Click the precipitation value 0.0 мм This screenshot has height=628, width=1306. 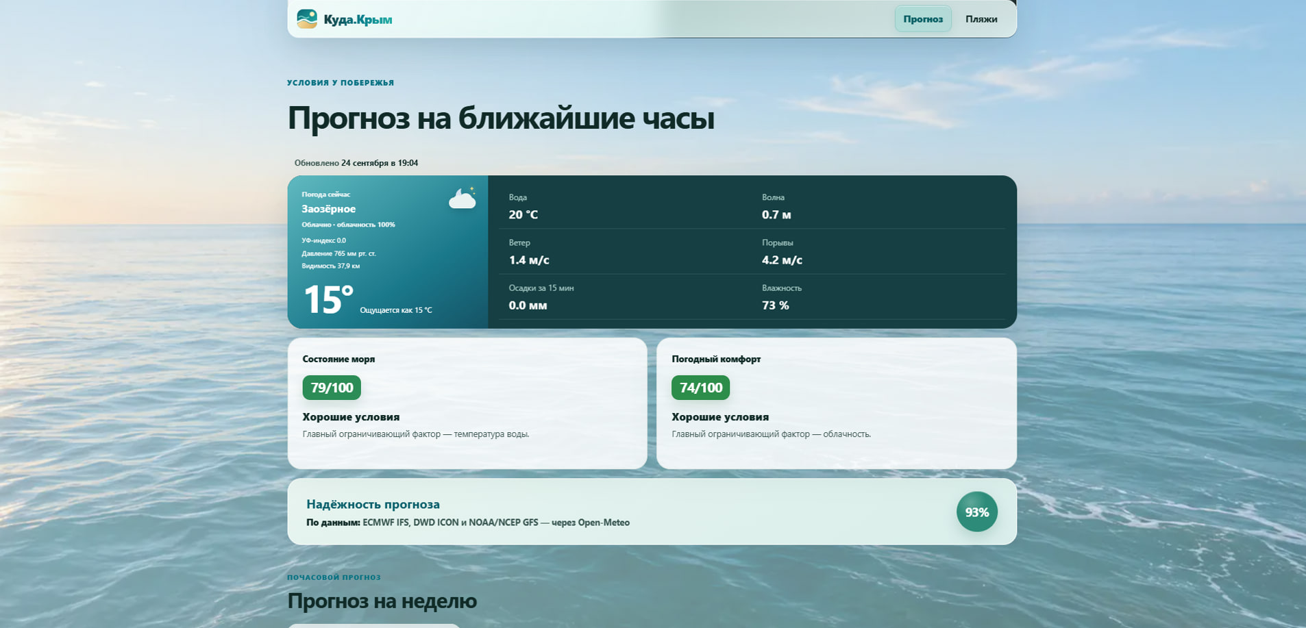pos(528,305)
